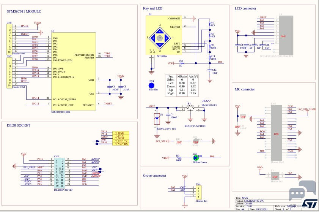Viewport: 319px width, 212px height.
Task: Click the 1.32 value in the table
Action: pos(193,86)
